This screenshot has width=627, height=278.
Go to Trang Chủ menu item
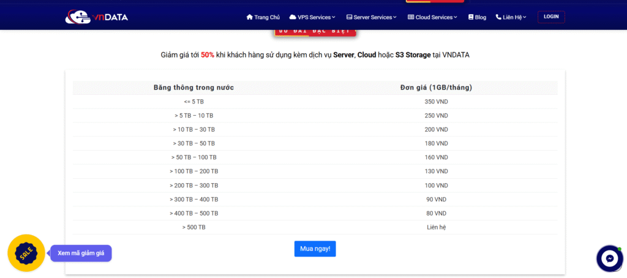point(266,17)
